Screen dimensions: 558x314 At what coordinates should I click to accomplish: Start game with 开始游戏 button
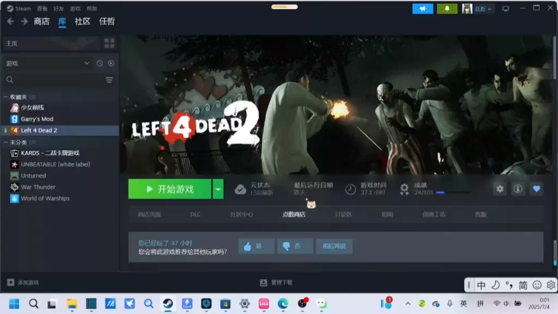(170, 189)
